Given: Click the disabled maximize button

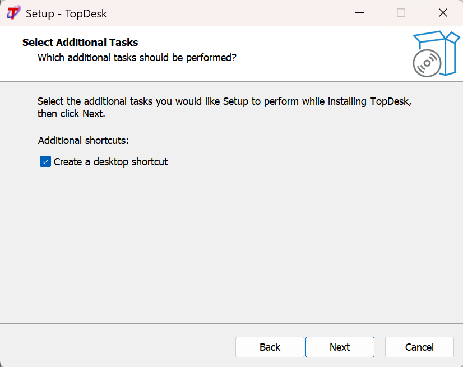Looking at the screenshot, I should tap(401, 13).
